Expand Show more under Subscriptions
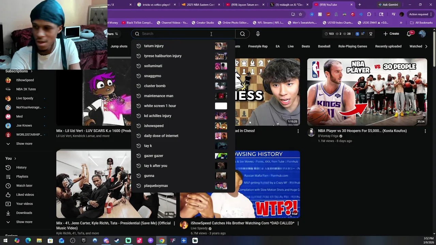Image resolution: width=436 pixels, height=245 pixels. pos(24,144)
